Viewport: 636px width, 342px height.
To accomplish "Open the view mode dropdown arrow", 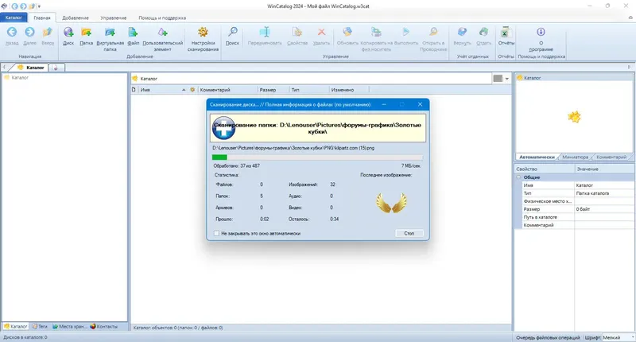I will click(x=507, y=79).
